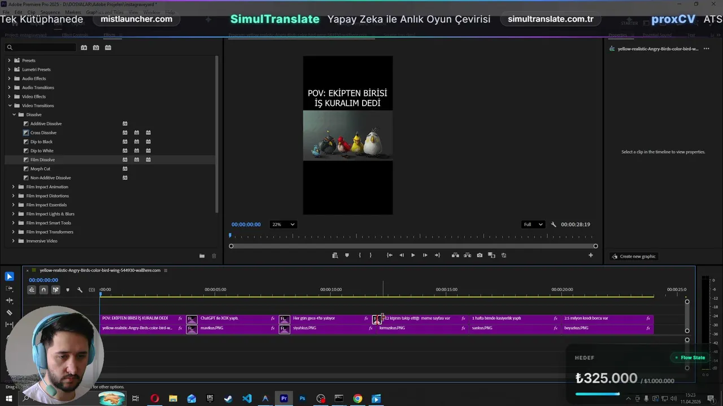Add a marker from timeline header
Viewport: 723px width, 406px height.
click(x=68, y=290)
